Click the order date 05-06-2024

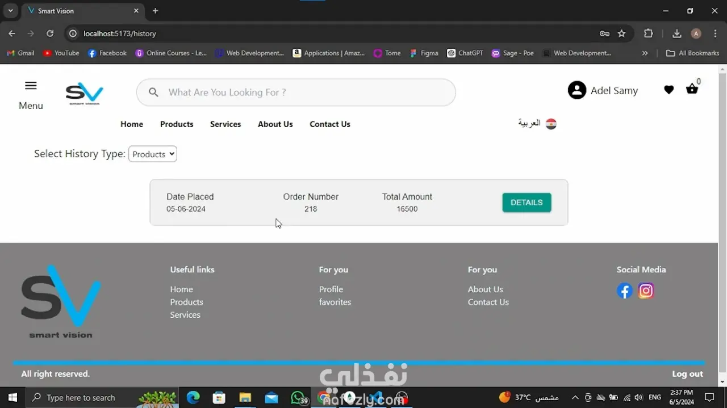click(186, 209)
